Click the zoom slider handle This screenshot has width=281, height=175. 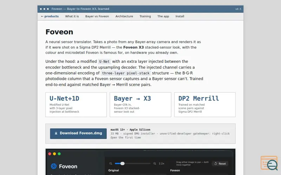pos(122,163)
